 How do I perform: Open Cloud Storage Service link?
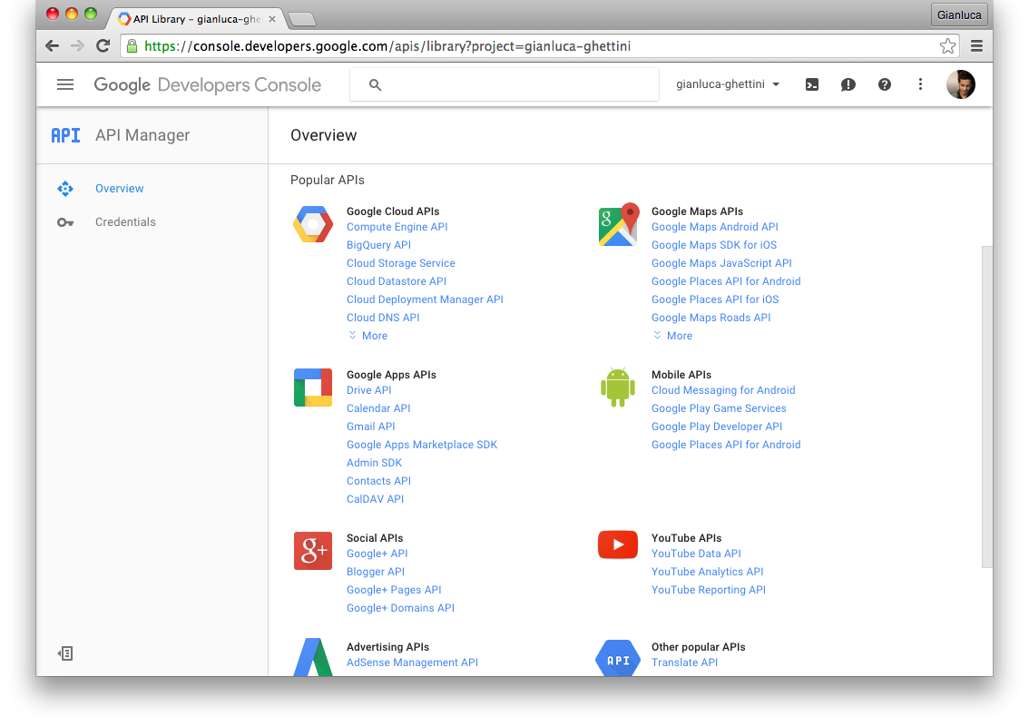click(401, 263)
